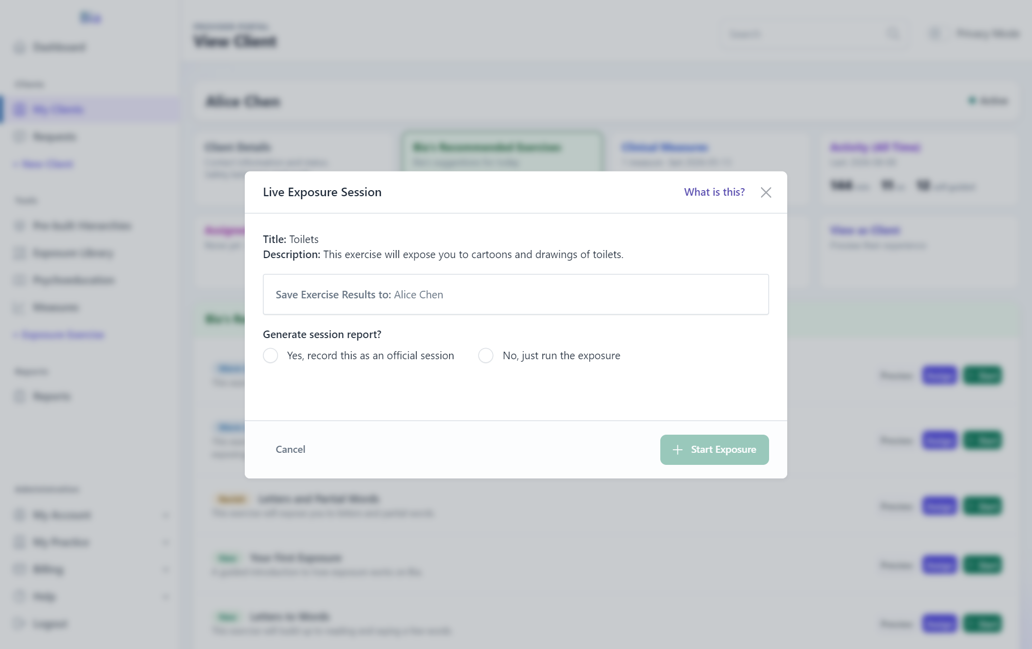Expand the Help menu chevron
Viewport: 1032px width, 649px height.
pyautogui.click(x=166, y=597)
